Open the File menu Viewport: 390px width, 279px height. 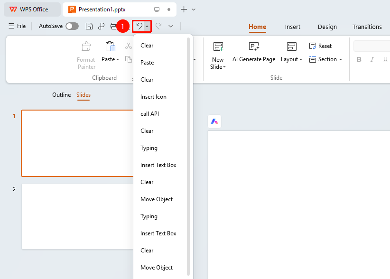click(x=17, y=26)
